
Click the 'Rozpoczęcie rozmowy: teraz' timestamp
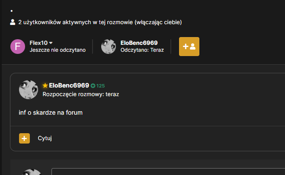point(81,94)
